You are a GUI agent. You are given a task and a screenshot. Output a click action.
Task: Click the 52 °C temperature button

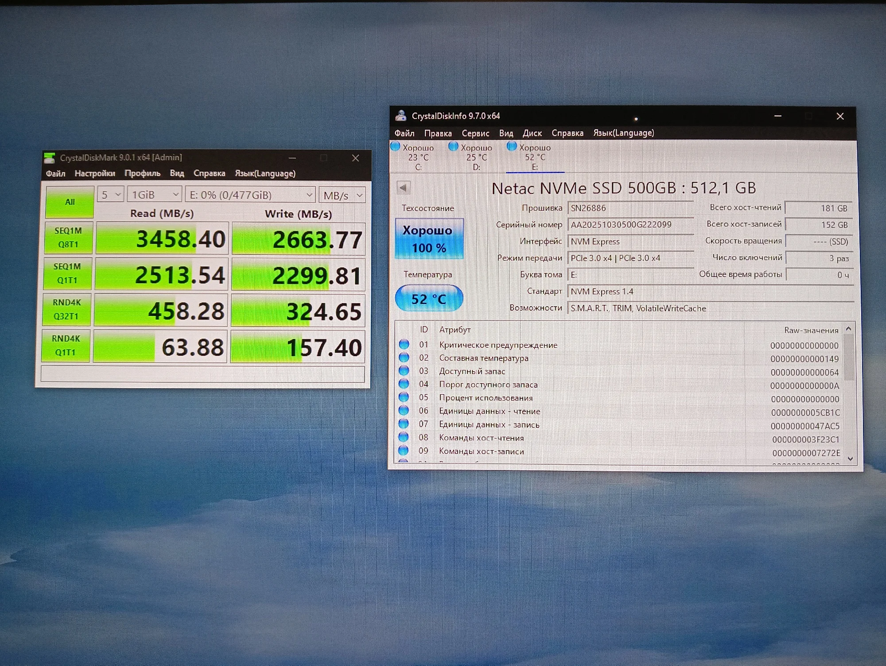point(429,299)
